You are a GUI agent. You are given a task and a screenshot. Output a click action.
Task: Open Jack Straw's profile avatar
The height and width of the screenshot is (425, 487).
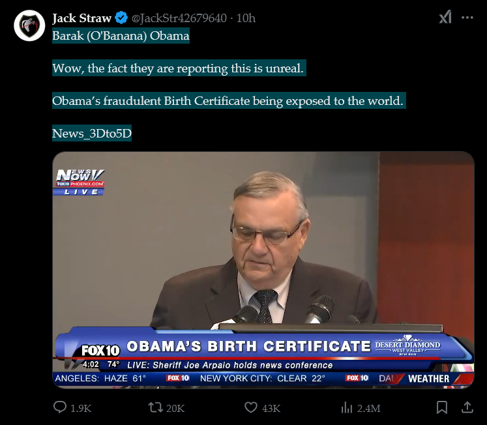(29, 25)
